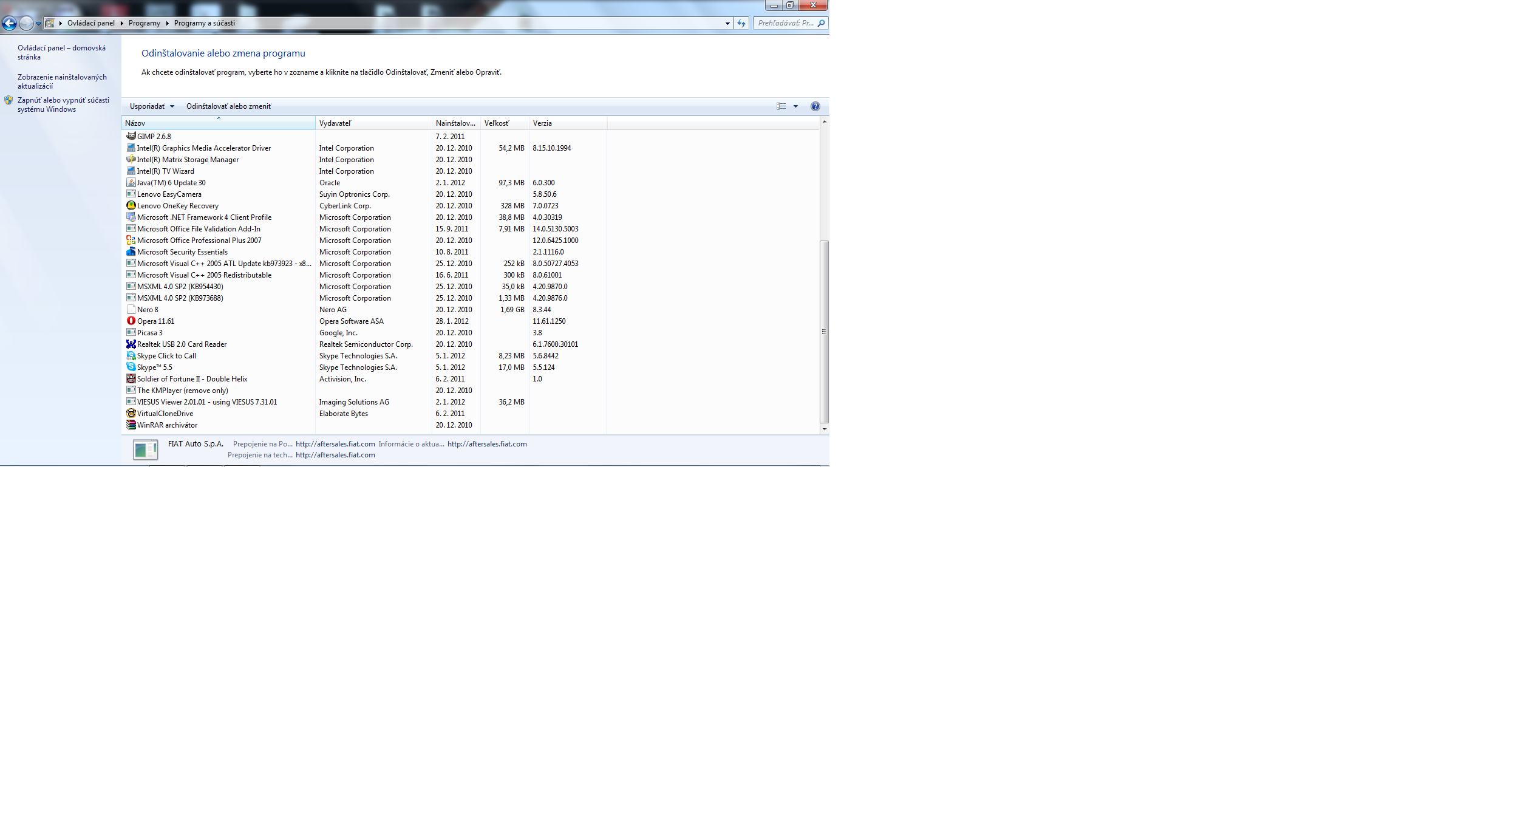Click the vertical scrollbar thumb
Viewport: 1518px width, 820px height.
824,331
